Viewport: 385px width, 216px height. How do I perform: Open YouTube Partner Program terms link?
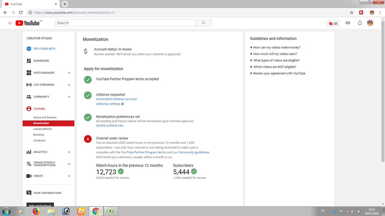(x=144, y=152)
